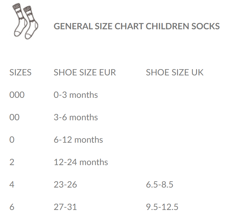Click the socks illustration icon

pyautogui.click(x=25, y=21)
